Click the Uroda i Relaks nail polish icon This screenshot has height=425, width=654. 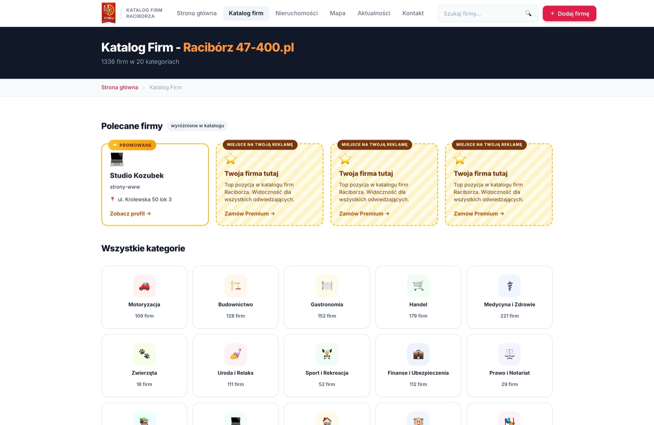235,354
